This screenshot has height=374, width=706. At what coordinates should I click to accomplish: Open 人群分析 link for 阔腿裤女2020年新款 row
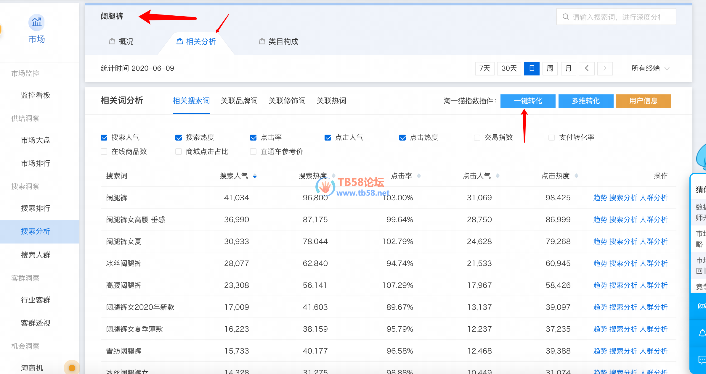coord(654,307)
